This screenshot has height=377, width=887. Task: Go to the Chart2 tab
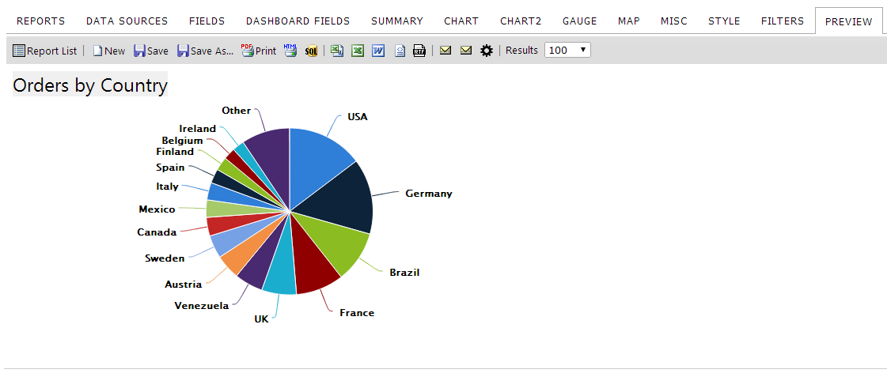point(521,21)
